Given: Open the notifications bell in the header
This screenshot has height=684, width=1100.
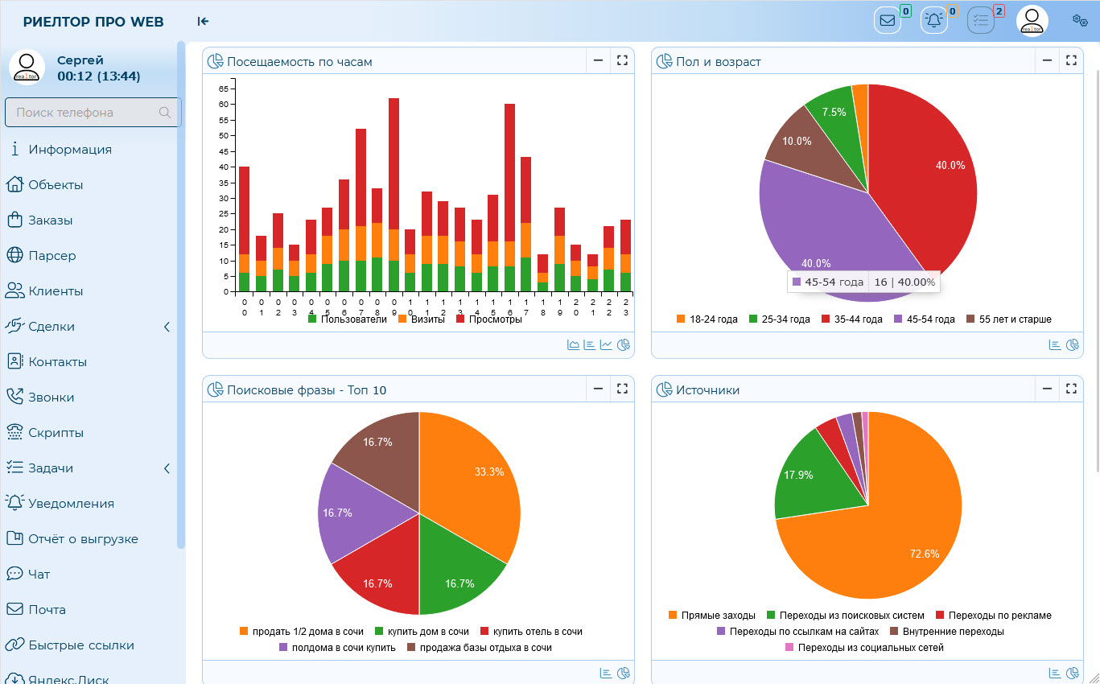Looking at the screenshot, I should pos(934,21).
